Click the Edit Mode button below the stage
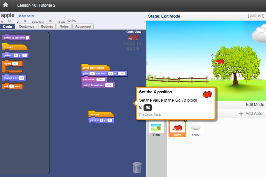266x177 pixels. click(255, 105)
